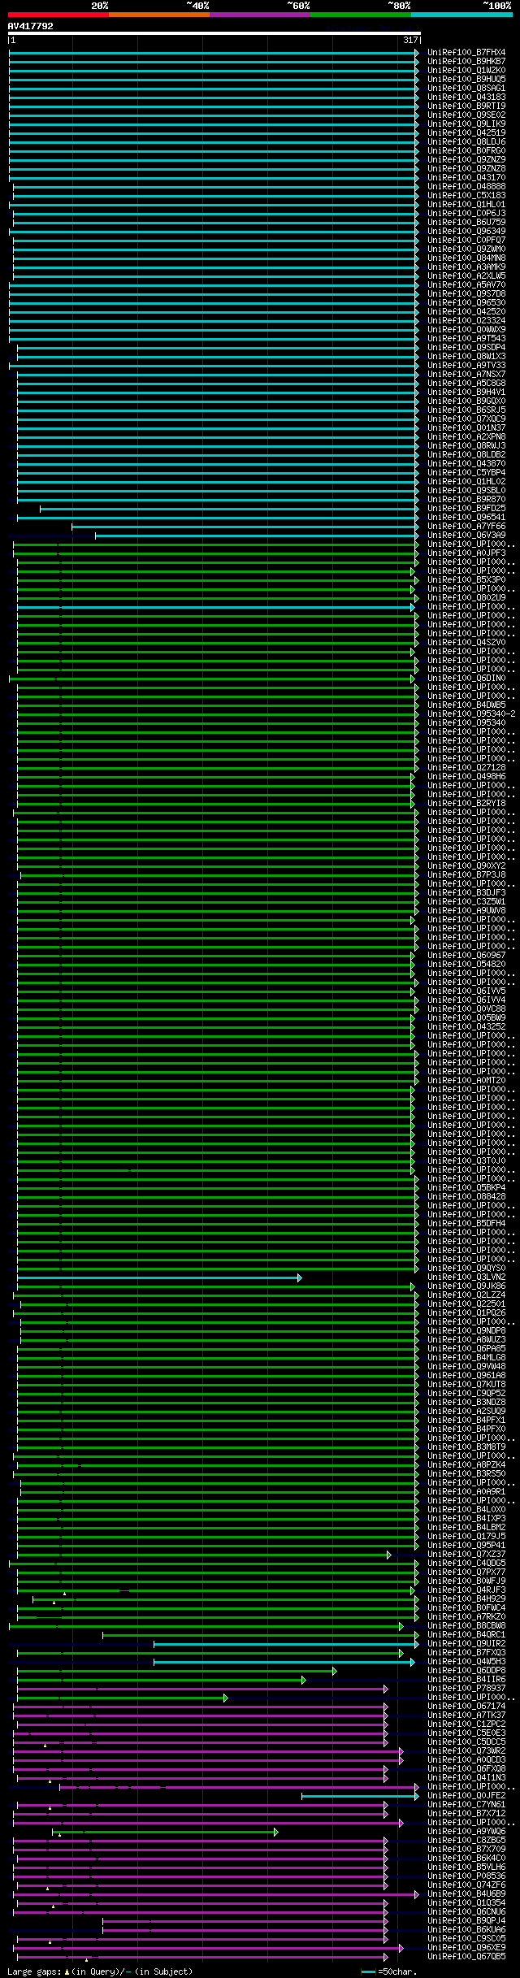This screenshot has width=520, height=1978.
Task: Click the UniRef100_C0P6J3 label
Action: click(x=466, y=214)
